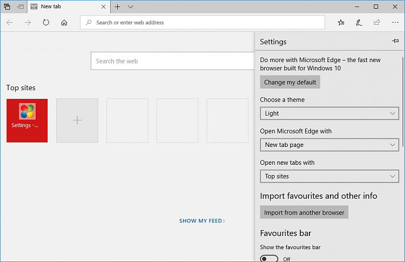The image size is (405, 262).
Task: Click the Import favourites and other info heading
Action: tap(319, 196)
